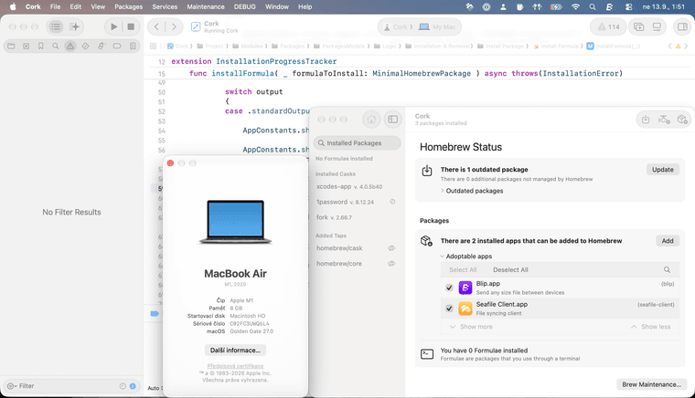Image resolution: width=695 pixels, height=398 pixels.
Task: Choose the My Mac run destination
Action: pos(437,27)
